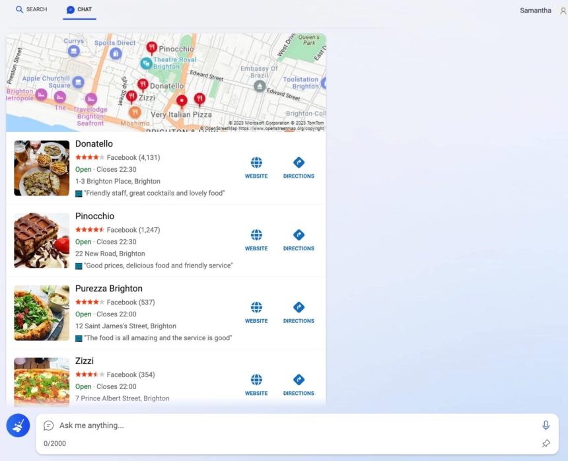The height and width of the screenshot is (461, 568).
Task: Open the Donatello restaurant listing
Action: (x=94, y=143)
